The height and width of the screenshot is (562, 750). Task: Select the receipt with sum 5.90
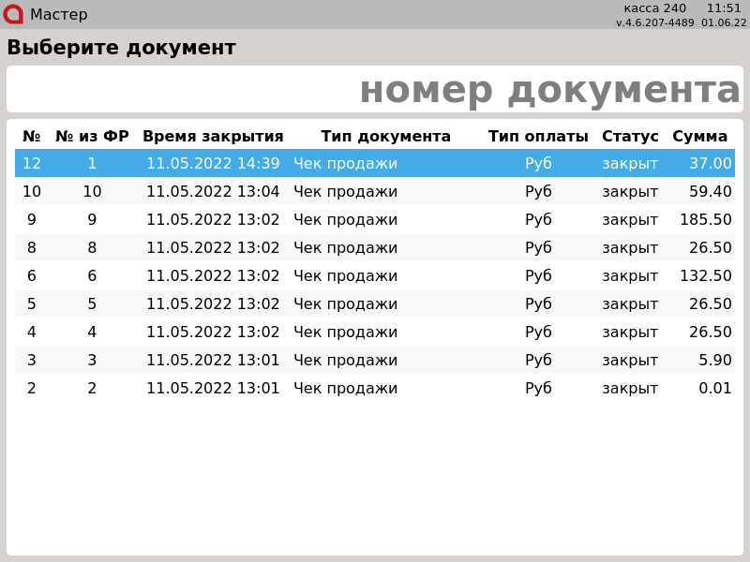375,360
